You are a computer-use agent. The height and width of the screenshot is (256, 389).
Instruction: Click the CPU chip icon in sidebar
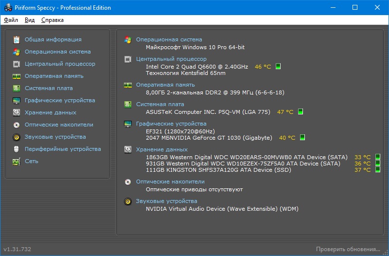[17, 64]
